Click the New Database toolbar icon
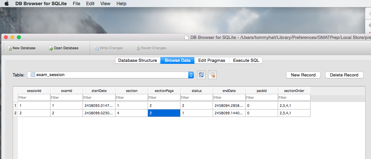Screen dimensions: 371x159 pos(9,48)
